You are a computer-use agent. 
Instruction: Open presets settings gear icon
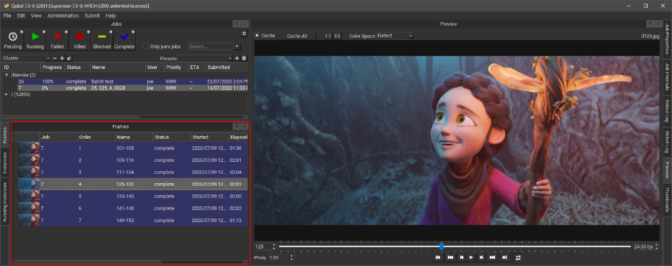click(x=244, y=58)
